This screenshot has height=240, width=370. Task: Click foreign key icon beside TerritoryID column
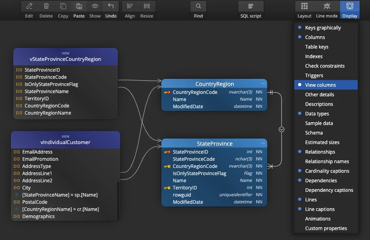[167, 188]
